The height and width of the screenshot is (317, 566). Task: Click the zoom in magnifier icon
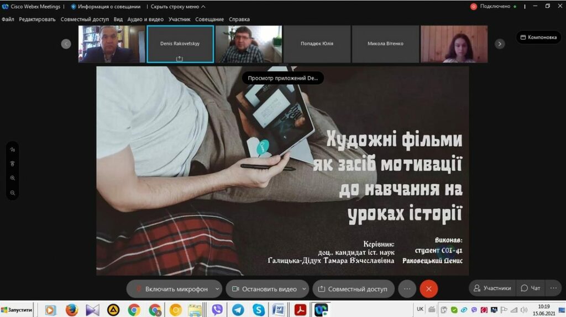[x=13, y=178]
